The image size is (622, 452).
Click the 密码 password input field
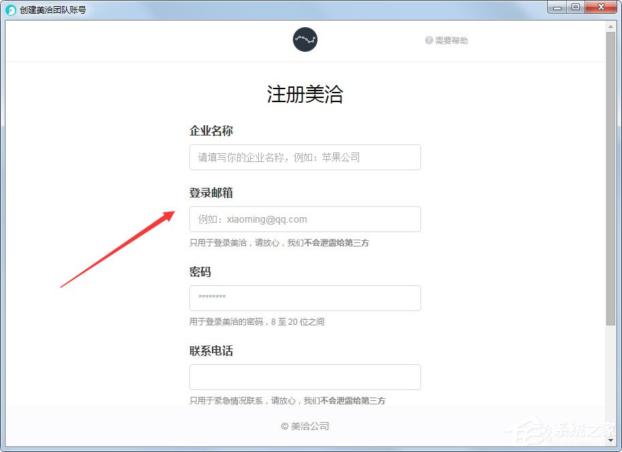coord(305,298)
